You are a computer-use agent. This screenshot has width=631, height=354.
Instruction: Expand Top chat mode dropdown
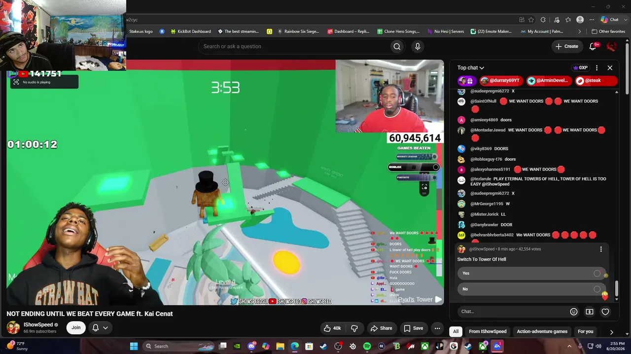(471, 68)
